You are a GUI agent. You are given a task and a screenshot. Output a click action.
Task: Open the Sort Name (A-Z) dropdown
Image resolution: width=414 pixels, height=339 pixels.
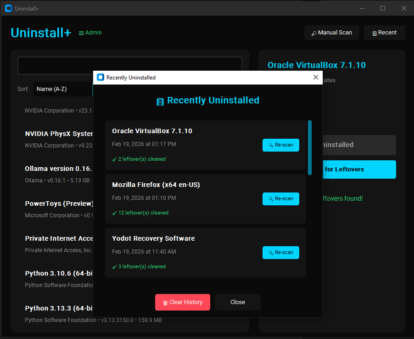(63, 89)
